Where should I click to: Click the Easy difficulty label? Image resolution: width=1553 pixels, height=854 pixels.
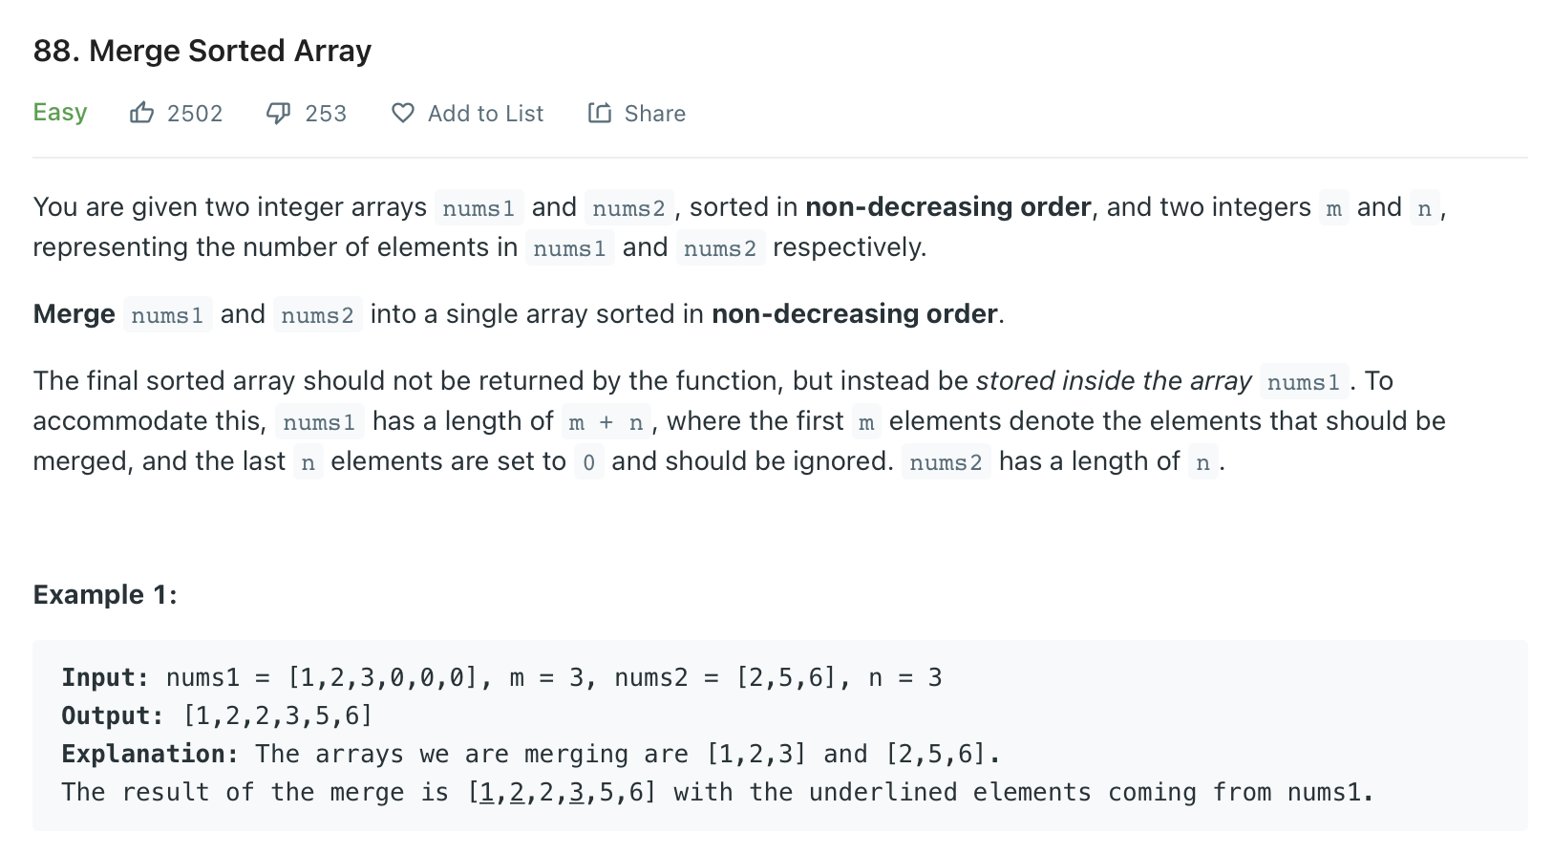(59, 112)
